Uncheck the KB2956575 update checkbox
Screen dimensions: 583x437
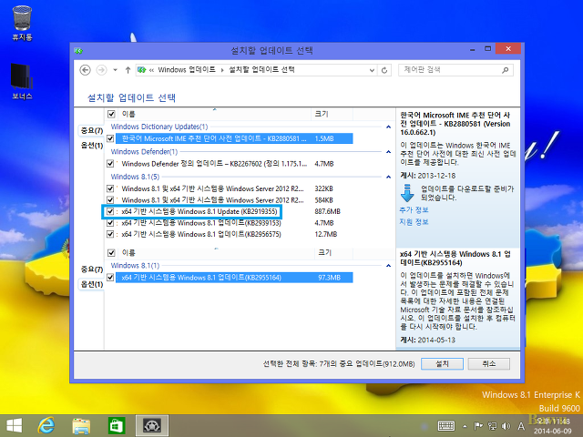110,234
